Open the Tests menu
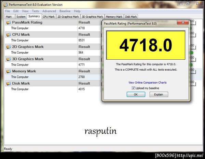This screenshot has width=205, height=159. click(36, 11)
